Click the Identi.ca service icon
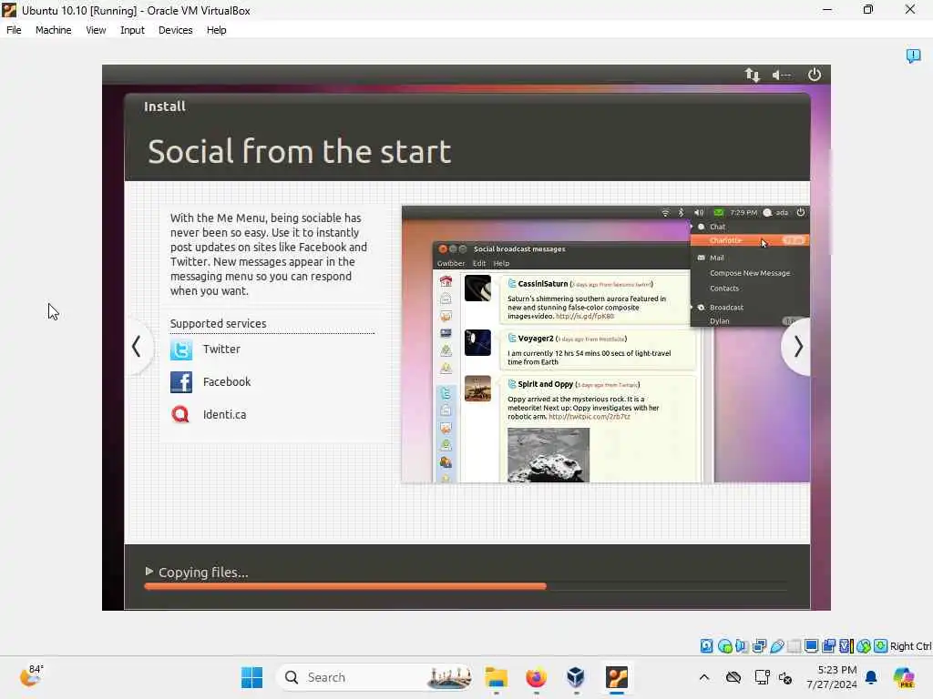This screenshot has width=933, height=699. 180,414
